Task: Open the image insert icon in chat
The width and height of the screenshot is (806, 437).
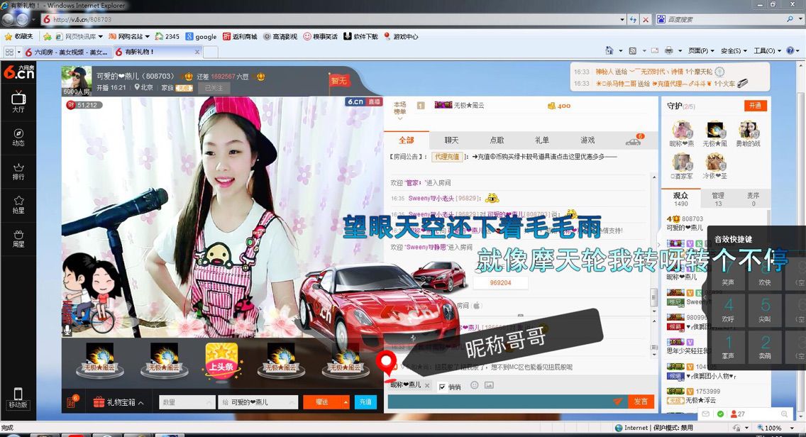Action: 489,385
